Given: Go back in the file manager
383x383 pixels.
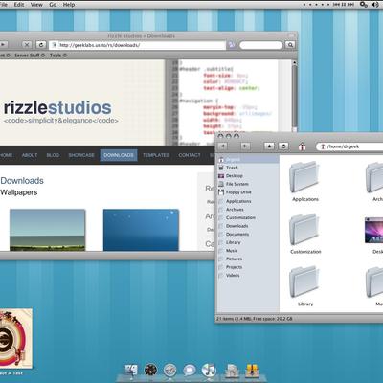Looking at the screenshot, I should point(222,146).
